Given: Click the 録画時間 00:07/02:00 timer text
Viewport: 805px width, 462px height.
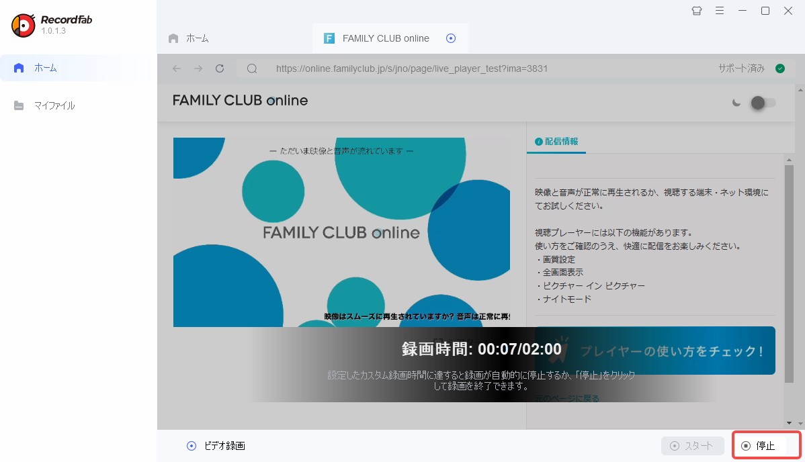Looking at the screenshot, I should click(482, 349).
